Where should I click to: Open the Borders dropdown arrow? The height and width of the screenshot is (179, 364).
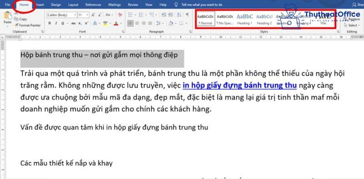click(187, 24)
